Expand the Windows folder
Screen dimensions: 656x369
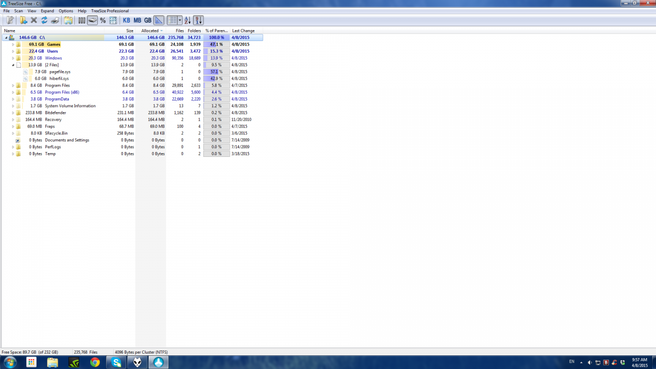point(13,58)
